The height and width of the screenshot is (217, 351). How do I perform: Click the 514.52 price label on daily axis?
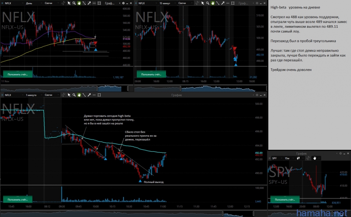[127, 39]
